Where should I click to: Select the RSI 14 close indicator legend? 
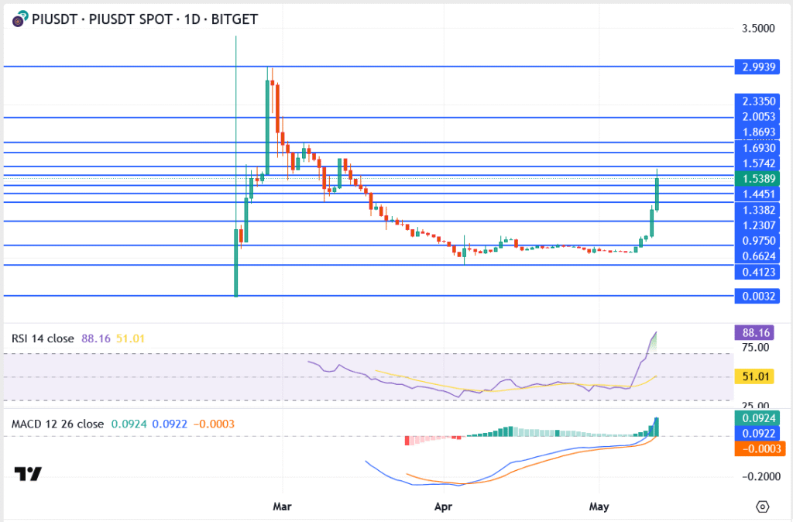tap(43, 338)
